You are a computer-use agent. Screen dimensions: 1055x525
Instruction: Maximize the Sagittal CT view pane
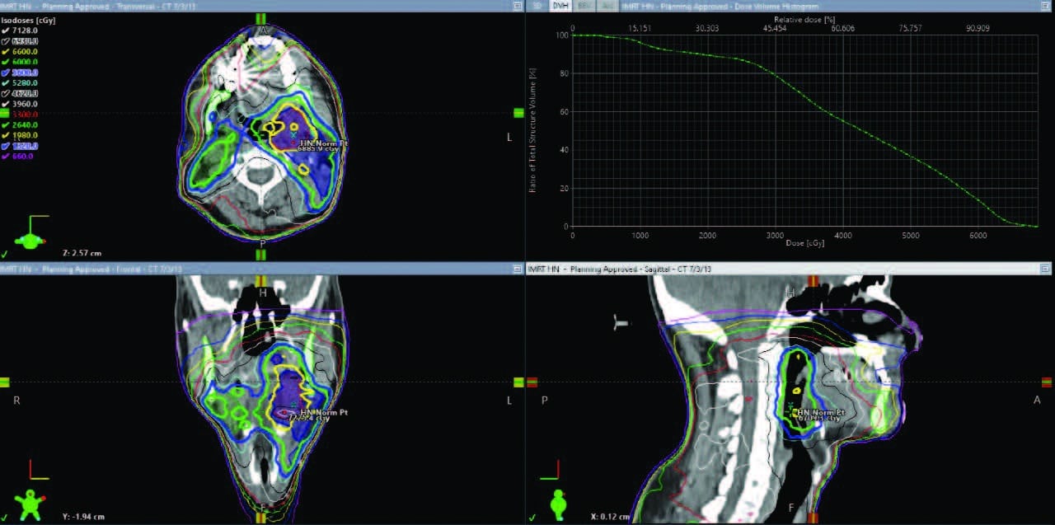click(1045, 269)
